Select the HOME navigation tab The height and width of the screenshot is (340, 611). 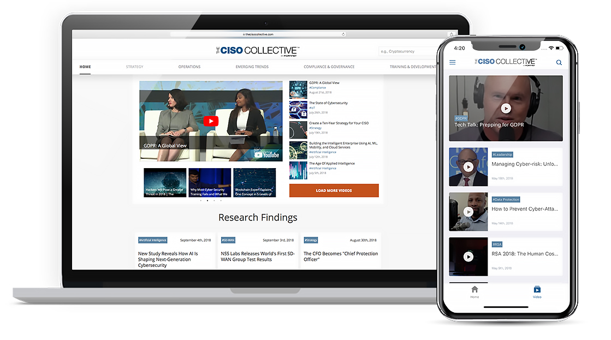pyautogui.click(x=85, y=67)
